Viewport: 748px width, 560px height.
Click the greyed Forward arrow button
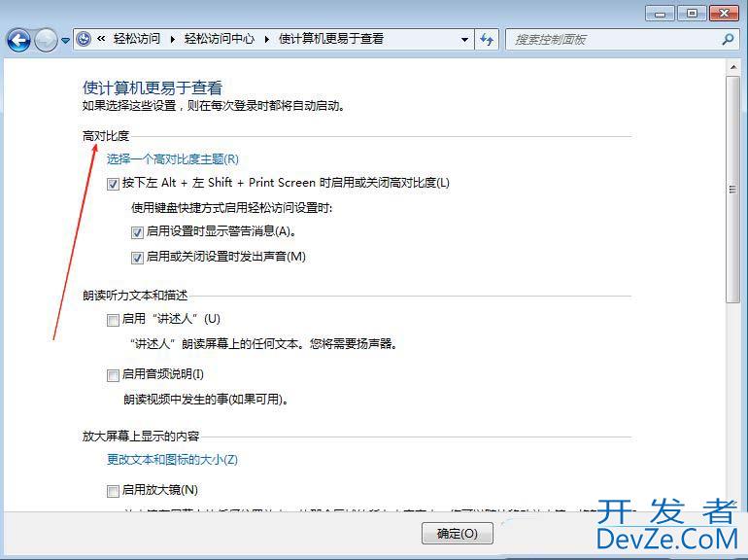[46, 40]
